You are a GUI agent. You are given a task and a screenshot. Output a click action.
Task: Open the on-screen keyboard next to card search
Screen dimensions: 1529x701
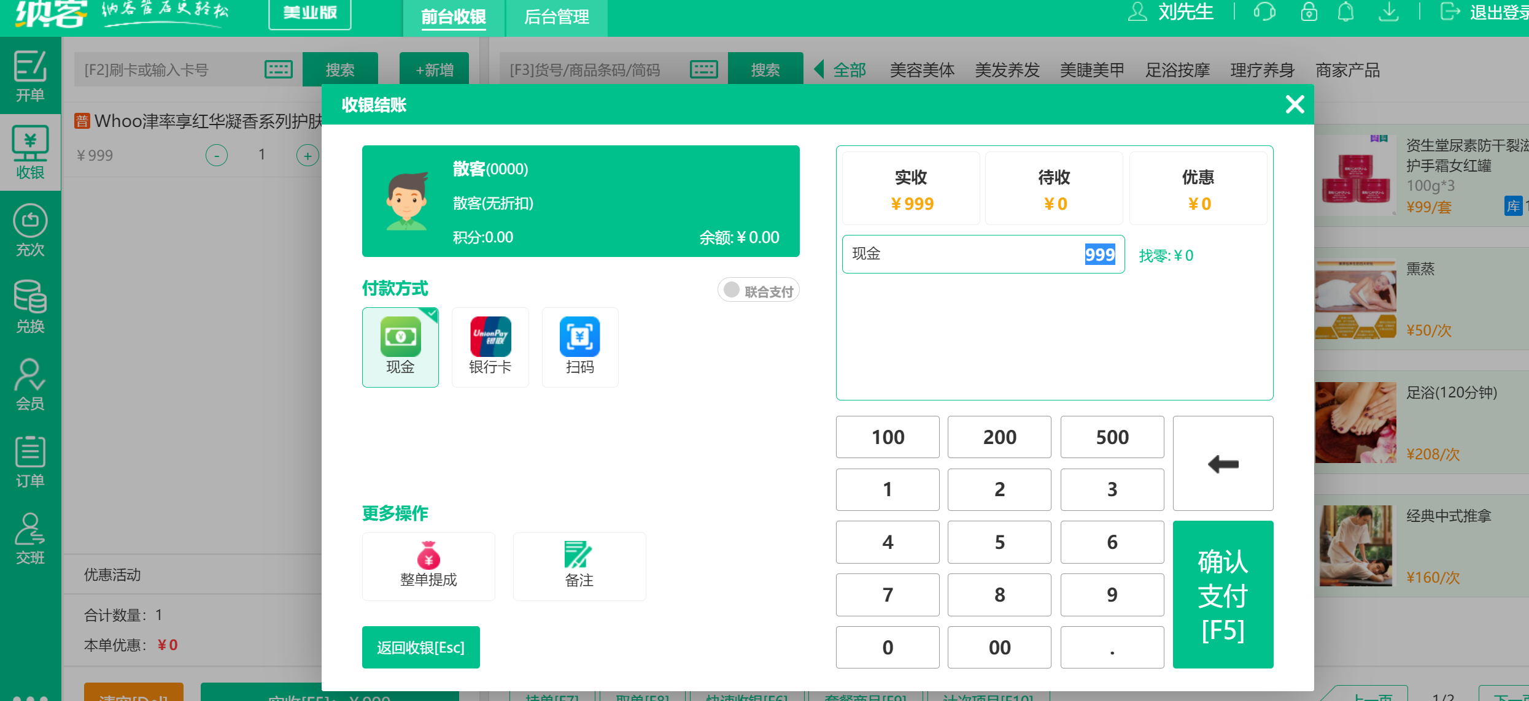[x=277, y=69]
